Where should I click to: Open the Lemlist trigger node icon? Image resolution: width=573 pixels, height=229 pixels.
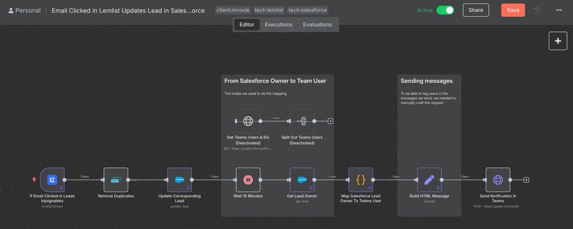click(52, 180)
